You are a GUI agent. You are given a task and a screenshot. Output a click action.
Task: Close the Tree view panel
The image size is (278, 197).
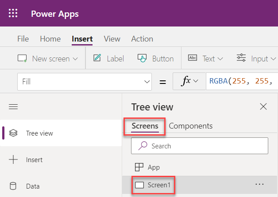[263, 106]
